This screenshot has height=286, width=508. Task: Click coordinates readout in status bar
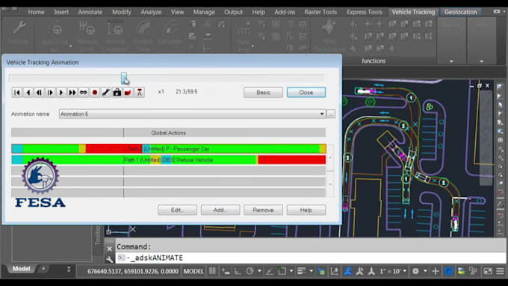point(132,271)
